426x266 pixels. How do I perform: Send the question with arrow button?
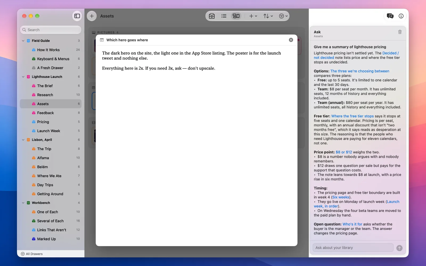pyautogui.click(x=399, y=248)
